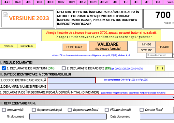Viewport: 174px width, 123px height.
Task: Check Declarație de radiere (DR) checkbox
Action: (x=64, y=68)
